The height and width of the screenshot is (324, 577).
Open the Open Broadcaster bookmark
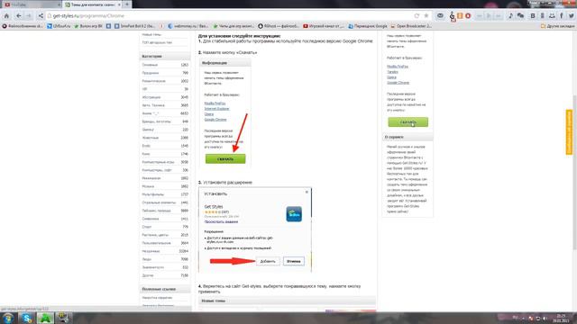[x=411, y=26]
